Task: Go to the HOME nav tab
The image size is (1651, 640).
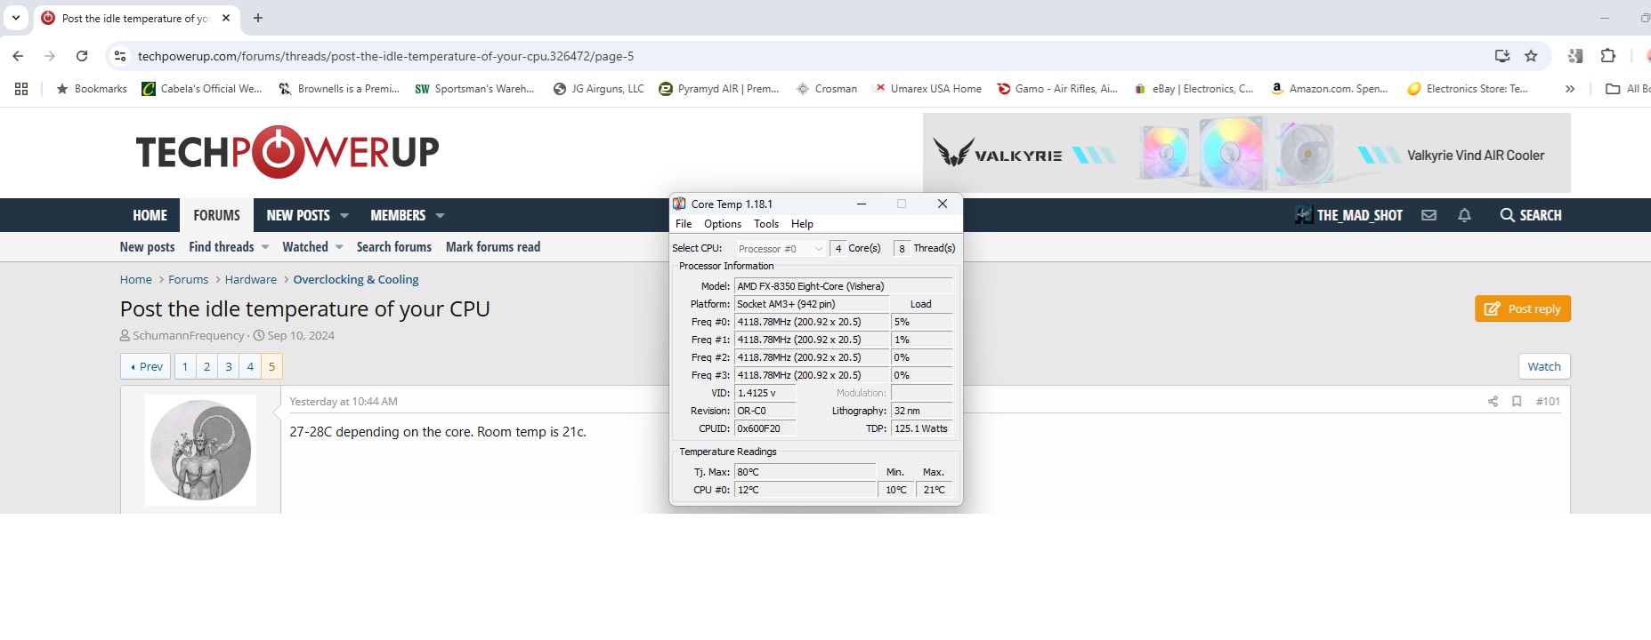Action: click(150, 215)
